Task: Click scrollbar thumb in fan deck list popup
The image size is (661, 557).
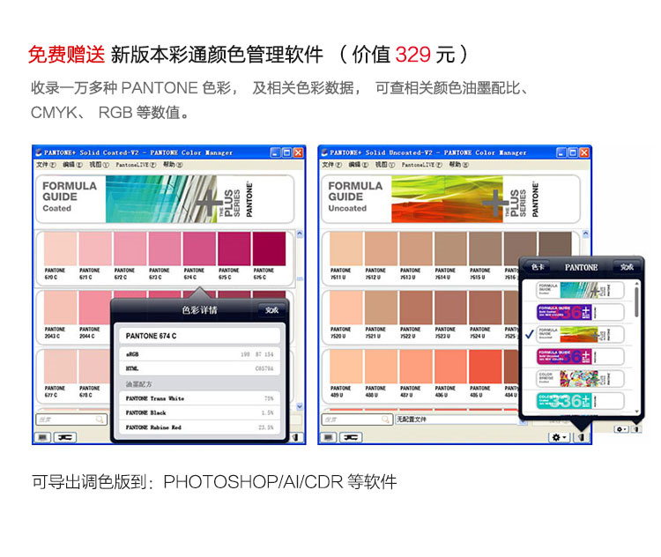Action: [x=636, y=301]
